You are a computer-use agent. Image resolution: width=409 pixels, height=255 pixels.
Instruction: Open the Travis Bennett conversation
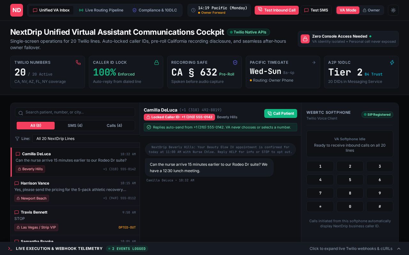75,221
